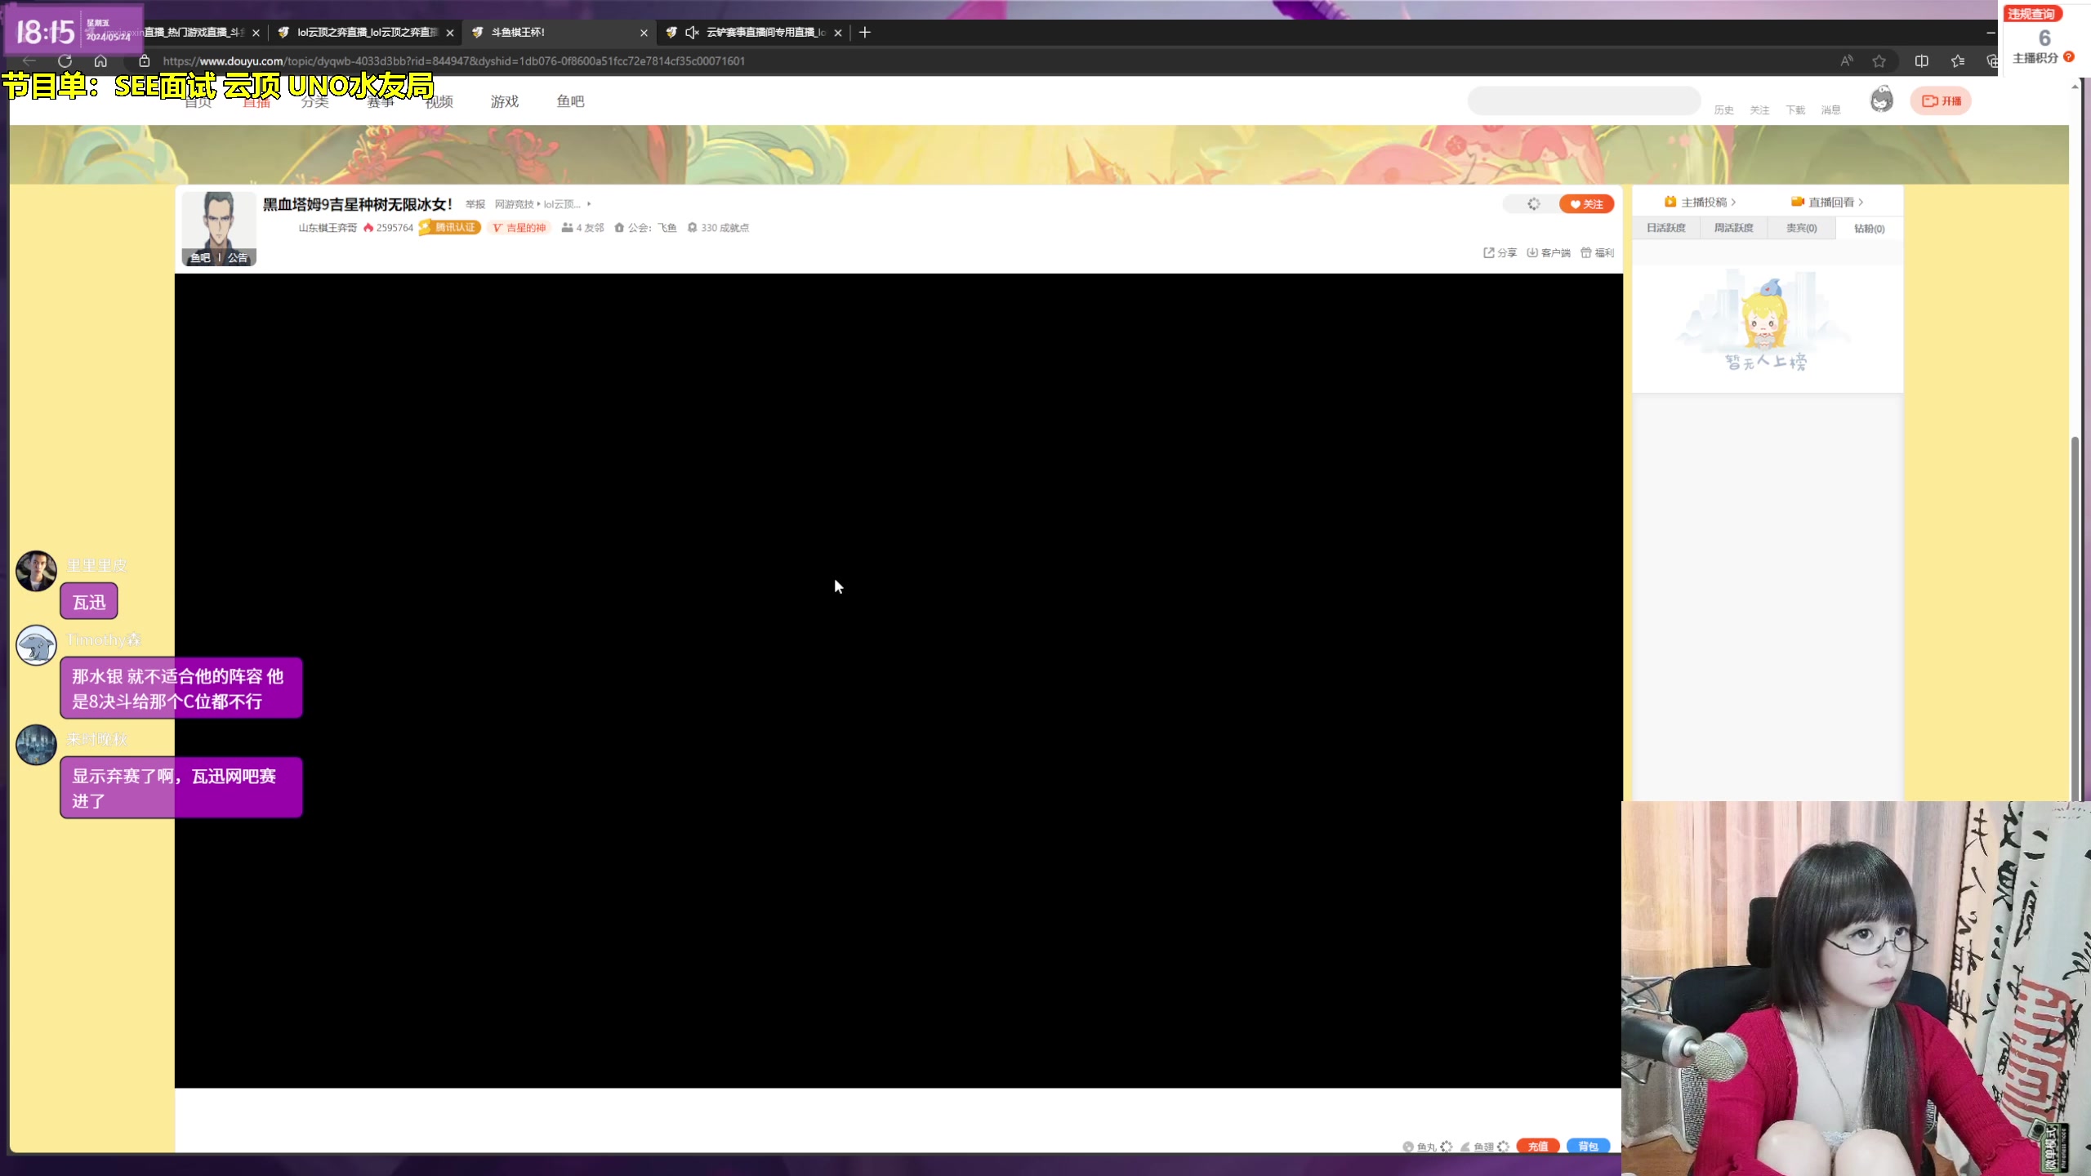Image resolution: width=2091 pixels, height=1176 pixels.
Task: Go back with the browser back arrow
Action: pos(29,61)
